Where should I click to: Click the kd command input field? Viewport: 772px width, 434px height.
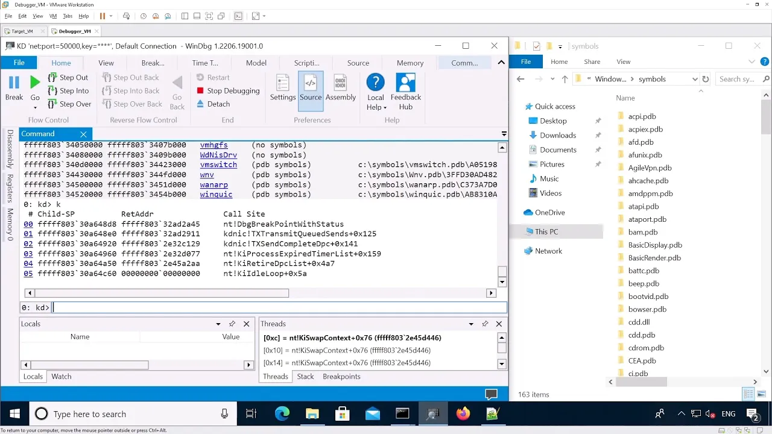[x=279, y=307]
